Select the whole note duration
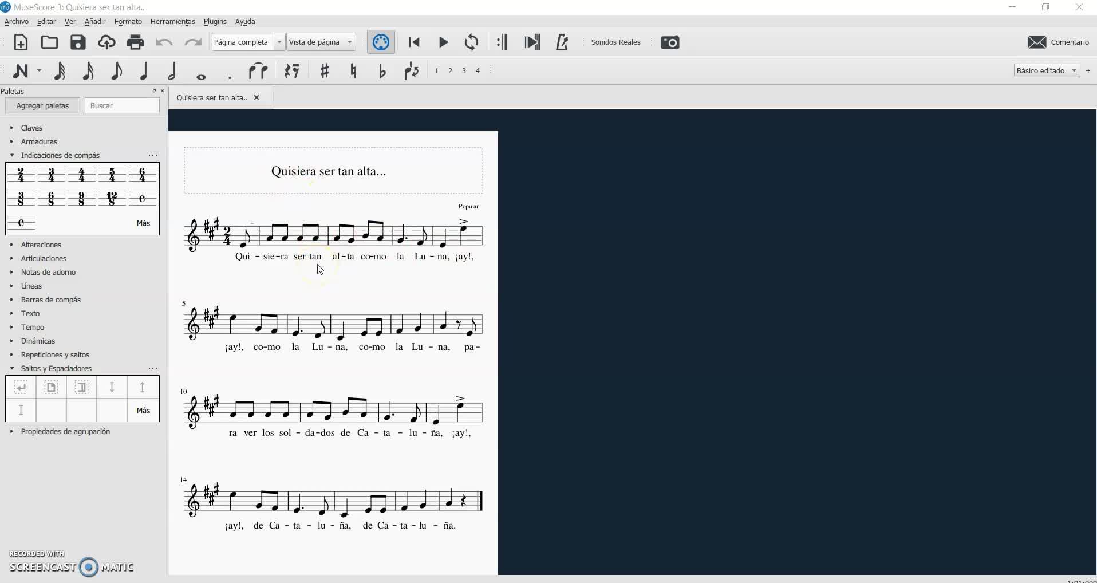 (201, 76)
